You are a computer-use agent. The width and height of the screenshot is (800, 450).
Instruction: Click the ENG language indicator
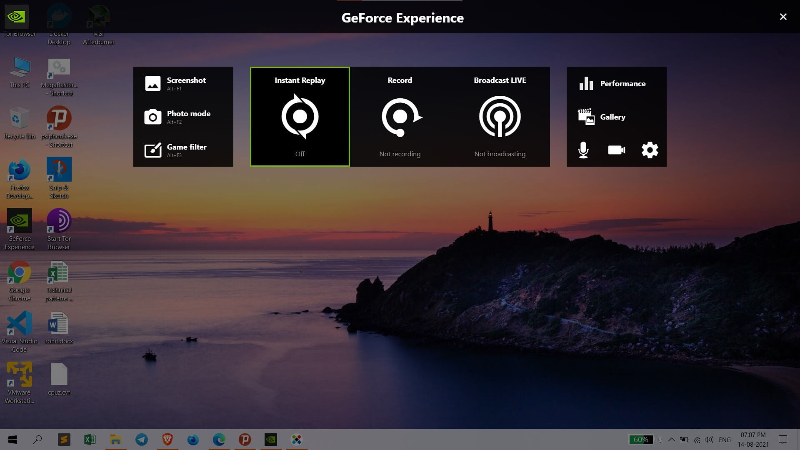tap(725, 440)
